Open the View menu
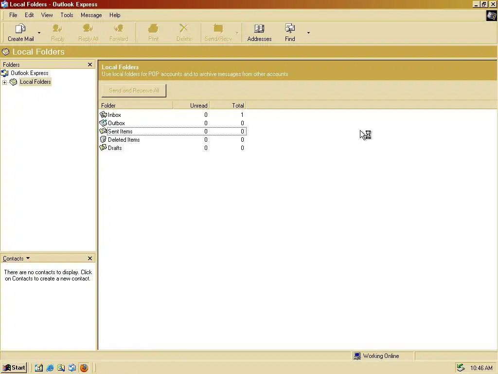The height and width of the screenshot is (374, 498). pos(47,15)
